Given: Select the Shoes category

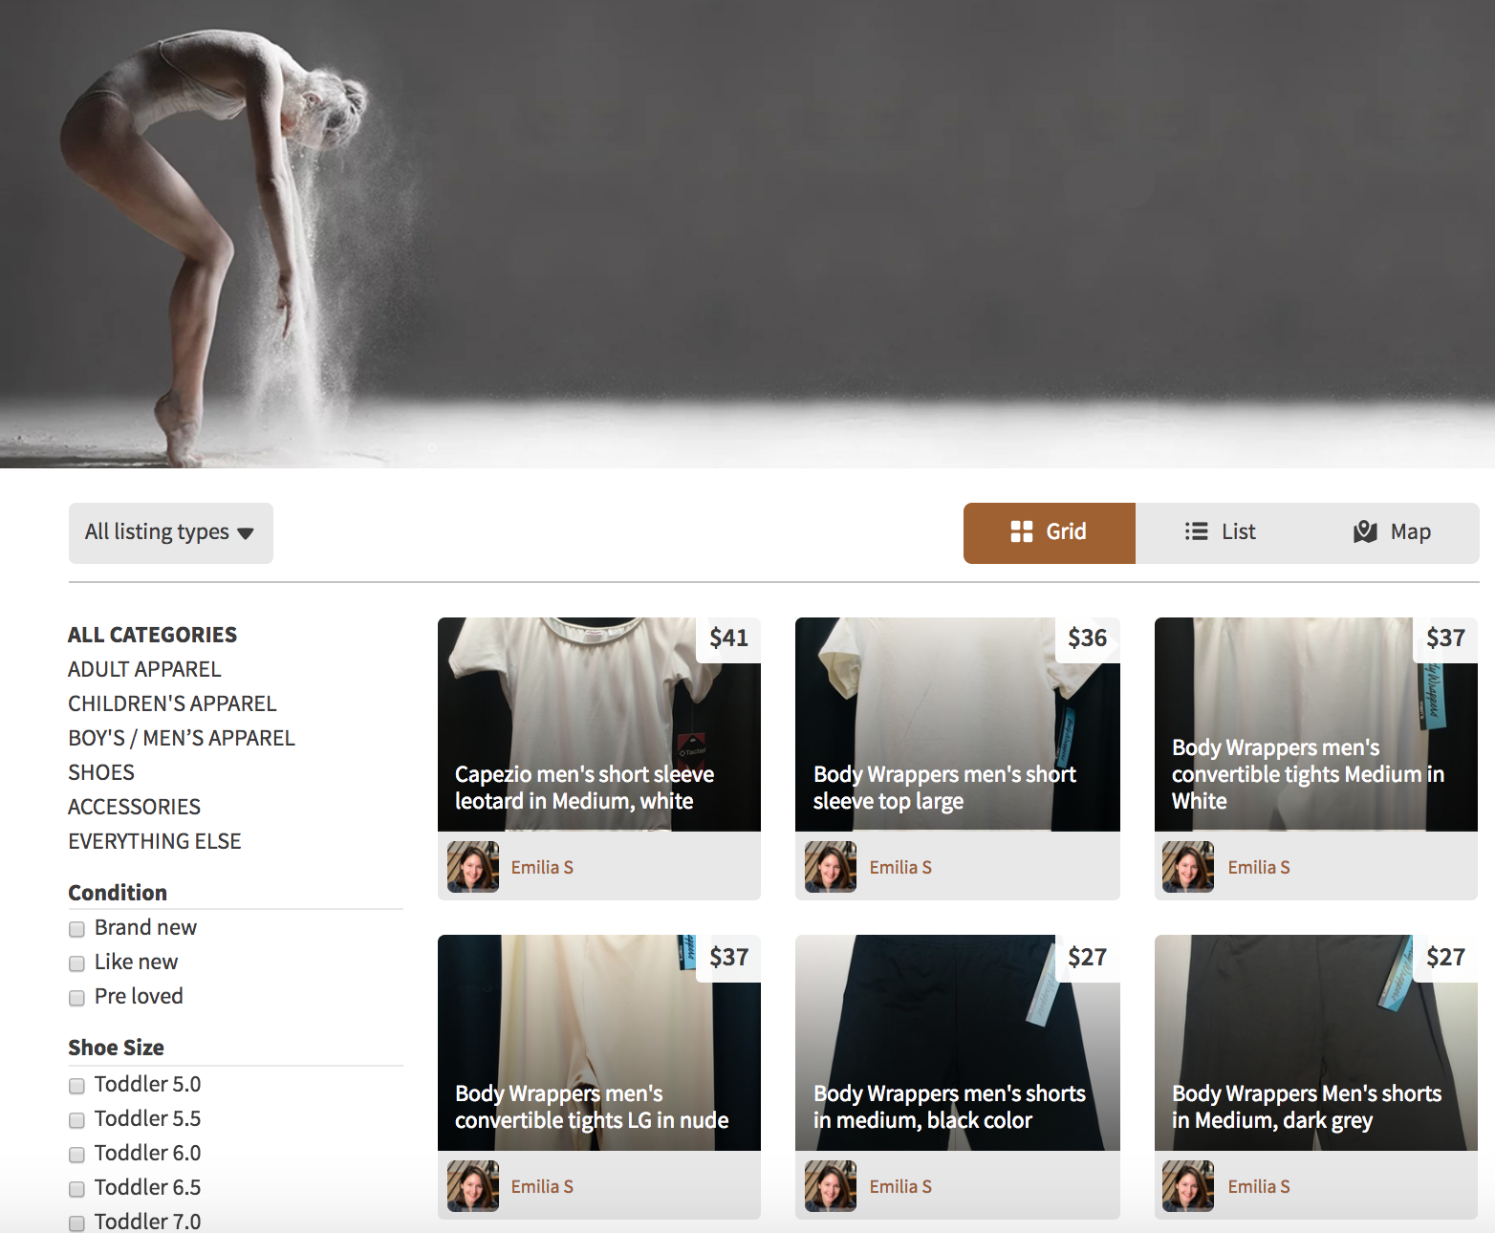Looking at the screenshot, I should coord(101,772).
